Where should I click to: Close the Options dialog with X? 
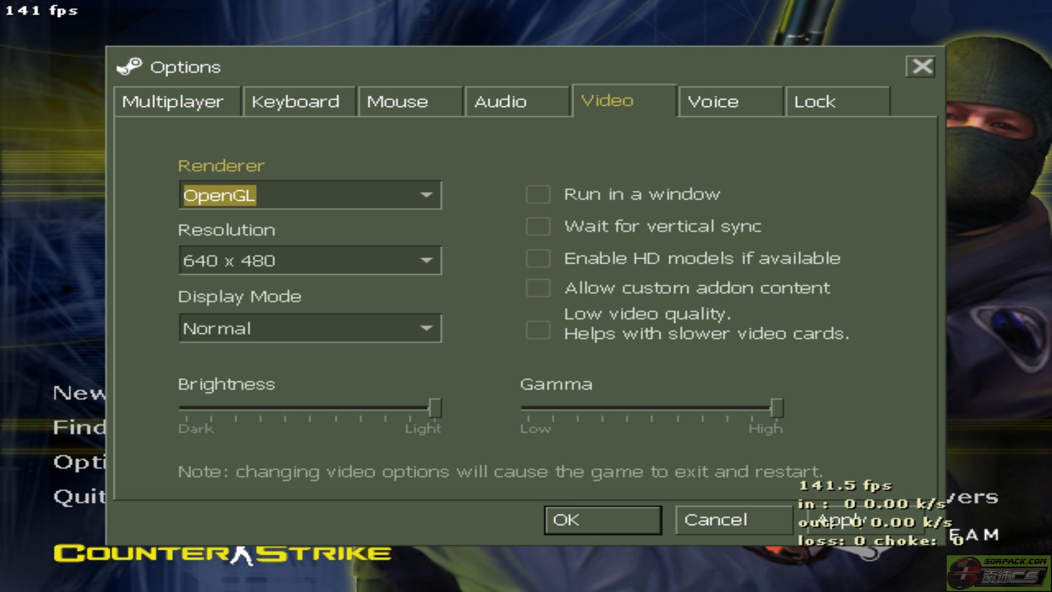(922, 67)
